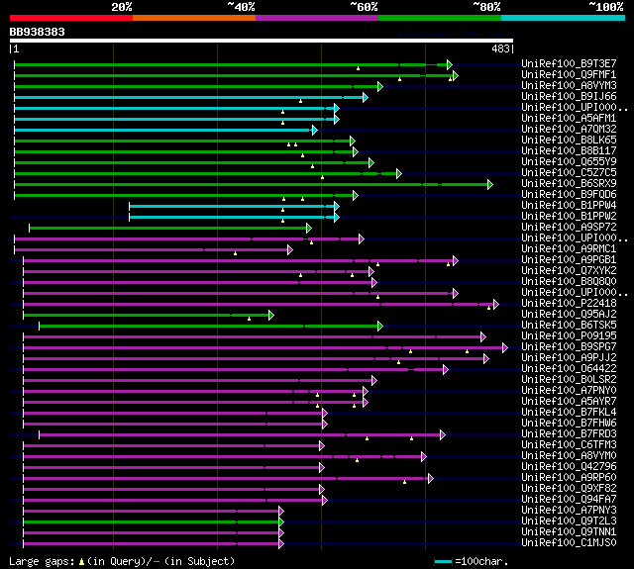Select the UniRef100_Q94FA7 label
The width and height of the screenshot is (634, 569).
[569, 500]
